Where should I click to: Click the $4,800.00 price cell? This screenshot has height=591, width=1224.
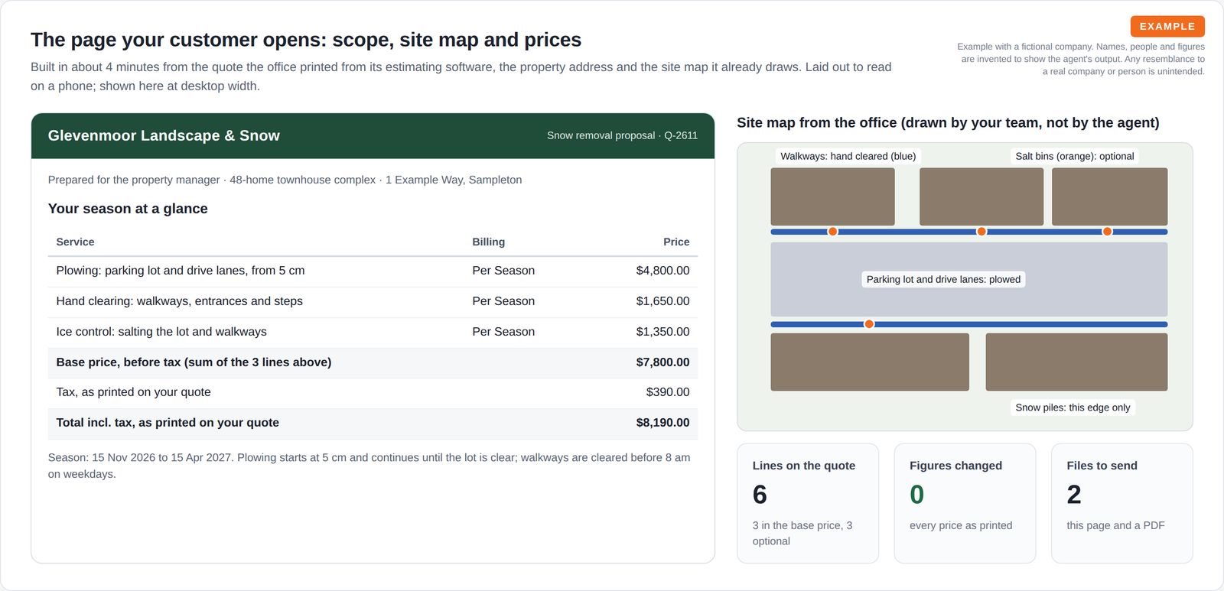[662, 271]
